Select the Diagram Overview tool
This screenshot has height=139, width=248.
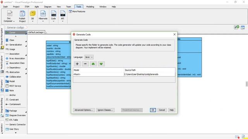click(x=17, y=115)
